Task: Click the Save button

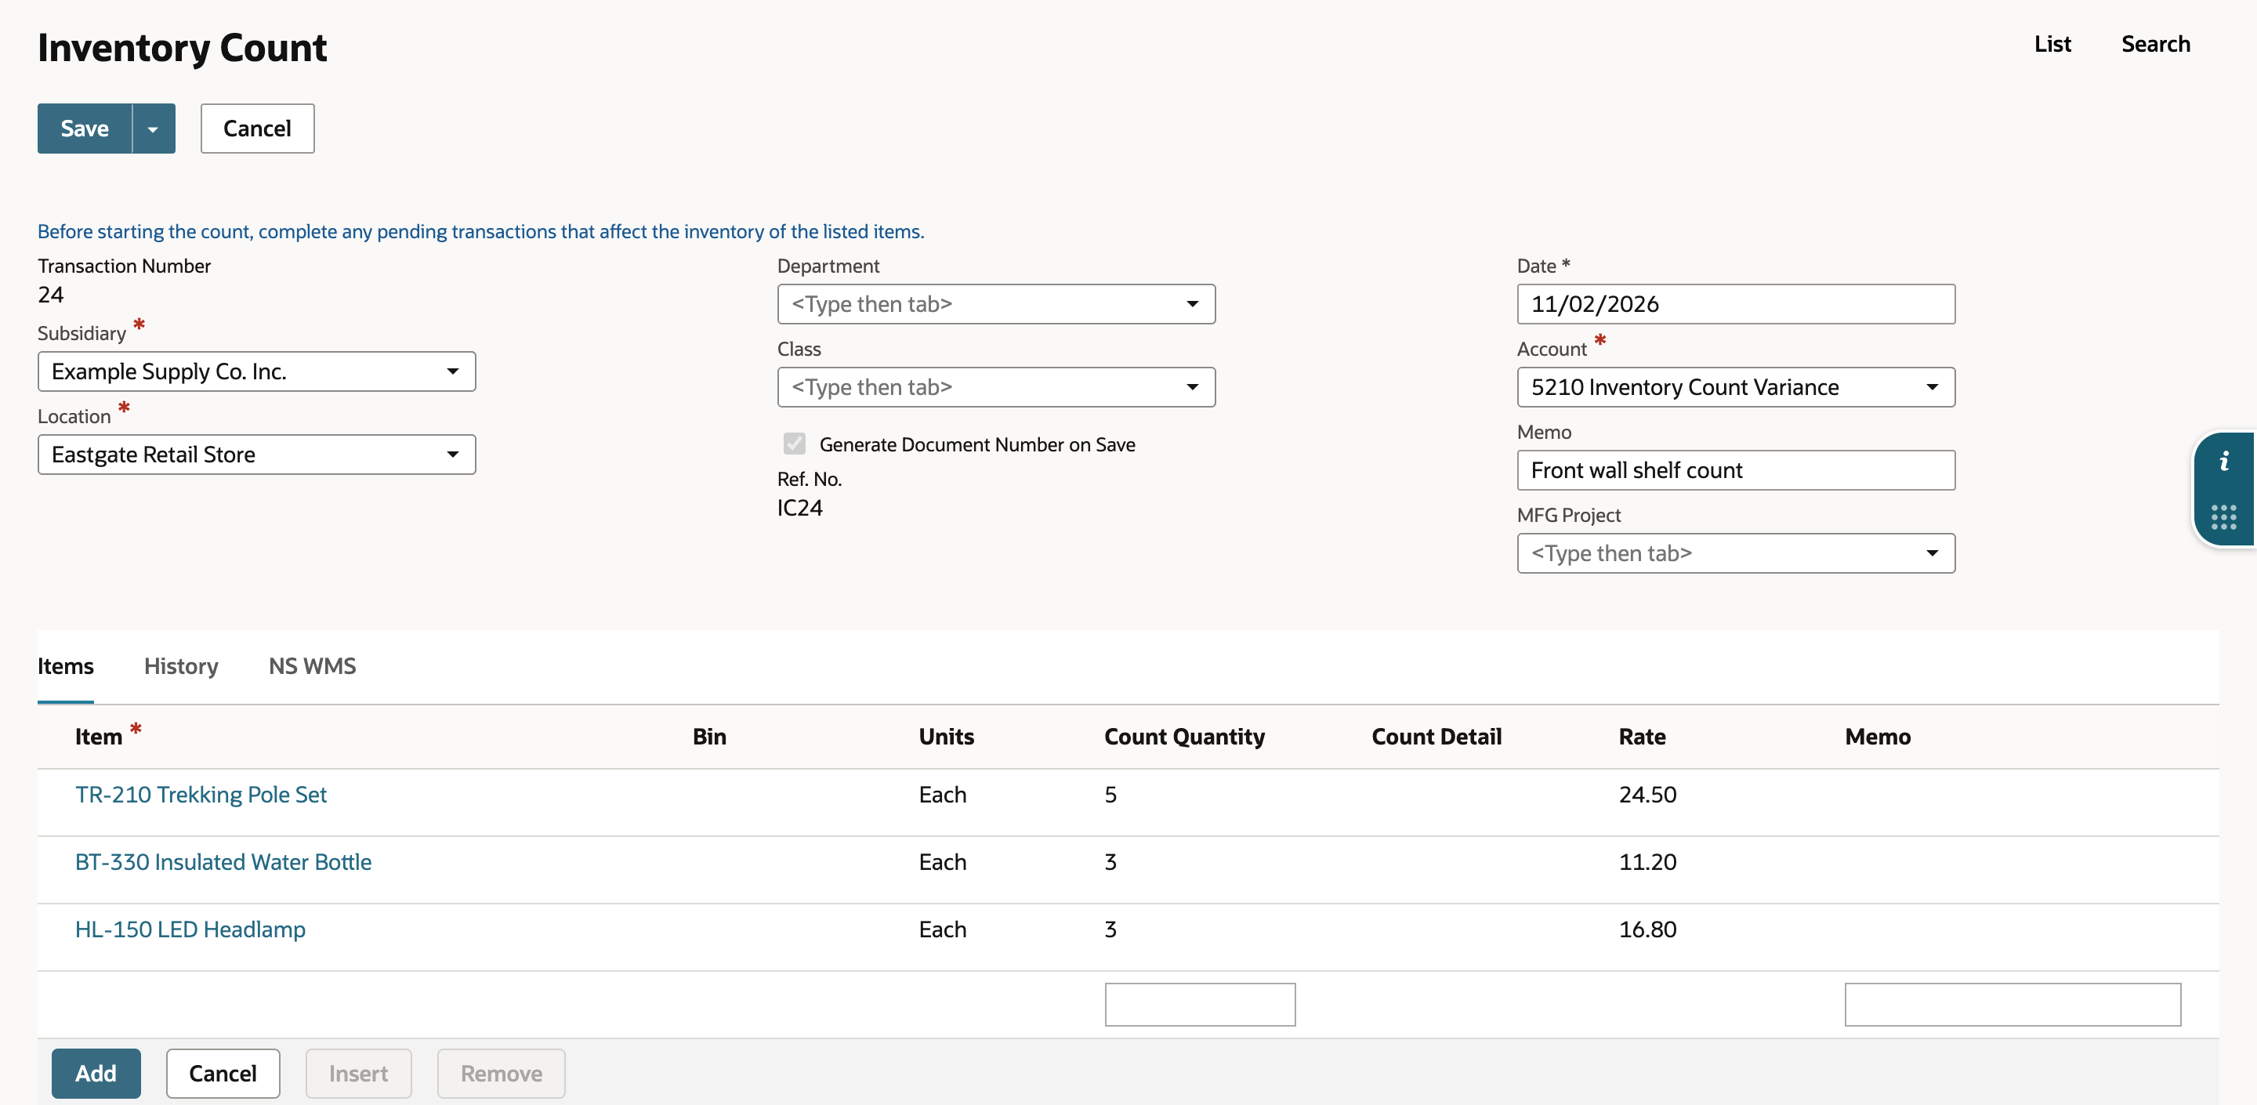Action: coord(85,129)
